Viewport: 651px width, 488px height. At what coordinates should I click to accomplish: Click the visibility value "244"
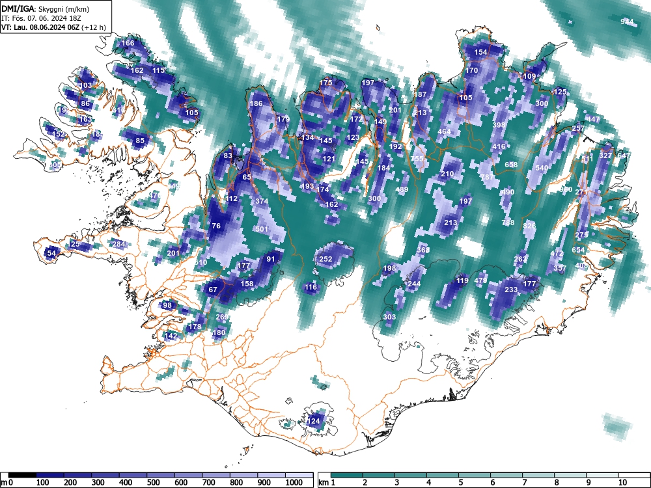click(x=414, y=284)
